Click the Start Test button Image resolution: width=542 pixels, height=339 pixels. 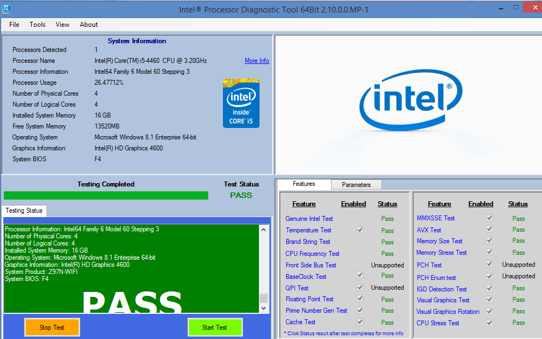point(215,327)
